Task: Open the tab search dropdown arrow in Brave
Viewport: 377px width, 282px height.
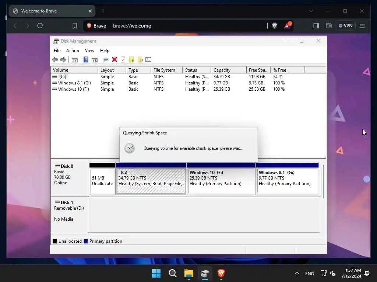Action: [x=311, y=11]
